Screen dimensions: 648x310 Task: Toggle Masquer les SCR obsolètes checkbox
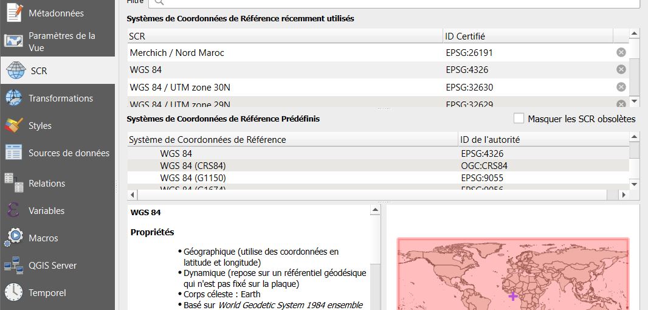coord(519,119)
